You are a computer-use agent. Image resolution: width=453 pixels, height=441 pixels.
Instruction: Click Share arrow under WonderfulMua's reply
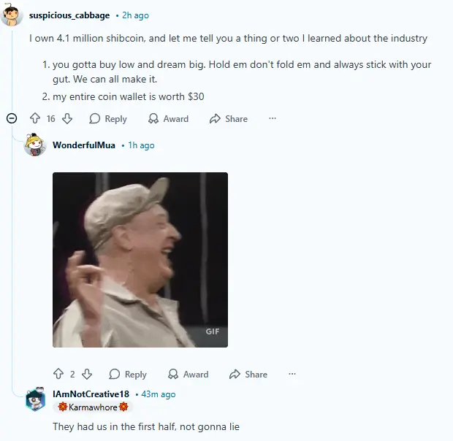coord(235,374)
